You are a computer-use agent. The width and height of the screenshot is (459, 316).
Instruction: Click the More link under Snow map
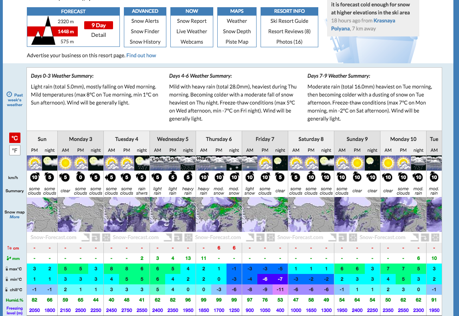coord(14,217)
